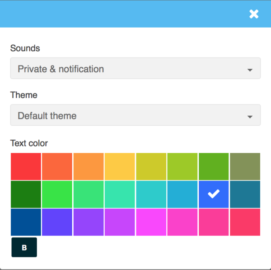Open the Sounds dropdown
This screenshot has height=270, width=271.
135,68
